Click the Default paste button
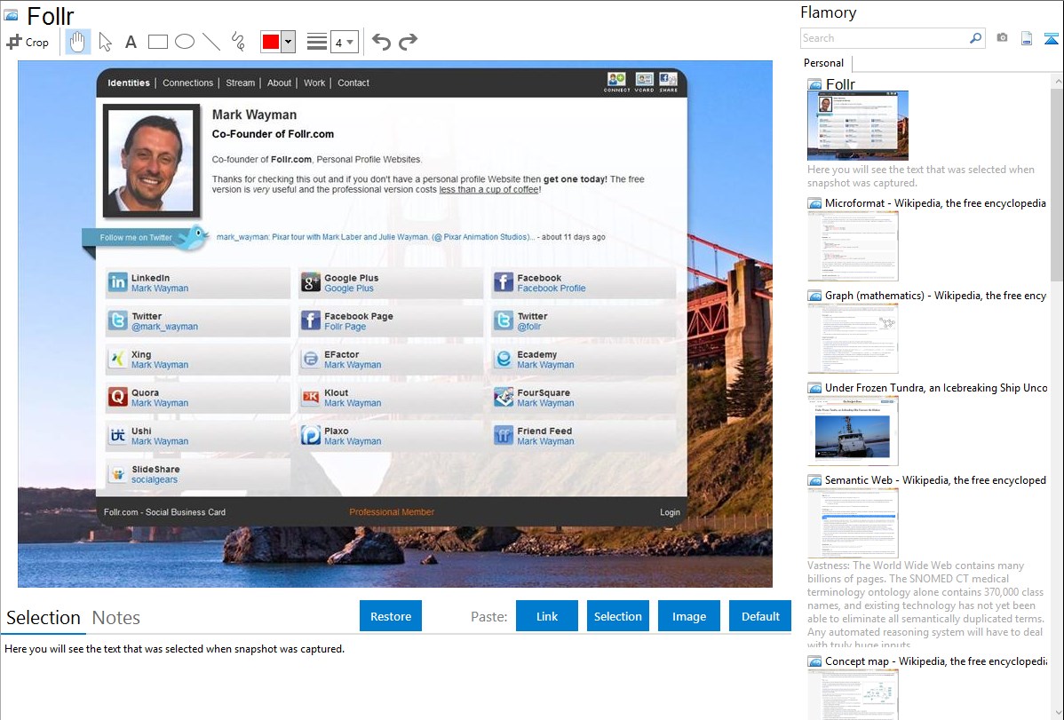Viewport: 1064px width, 720px height. point(760,616)
